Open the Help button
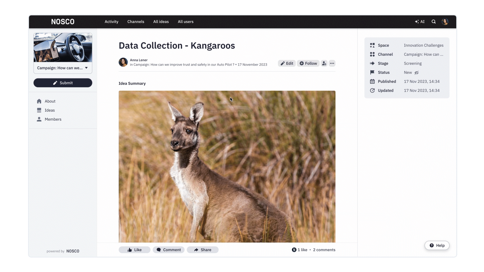 437,246
